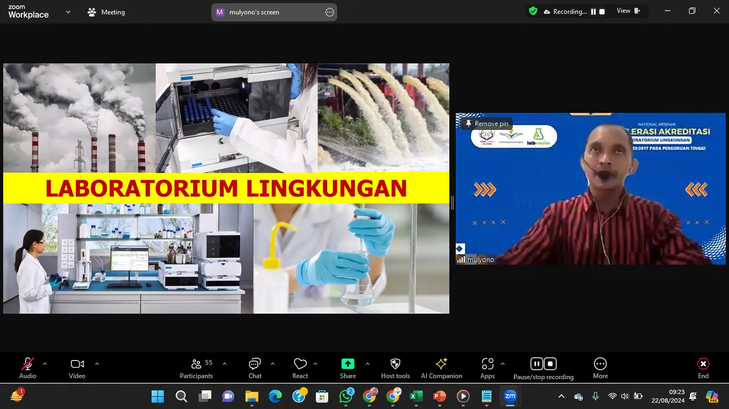Viewport: 729px width, 409px height.
Task: Open the React emoji panel
Action: 300,367
